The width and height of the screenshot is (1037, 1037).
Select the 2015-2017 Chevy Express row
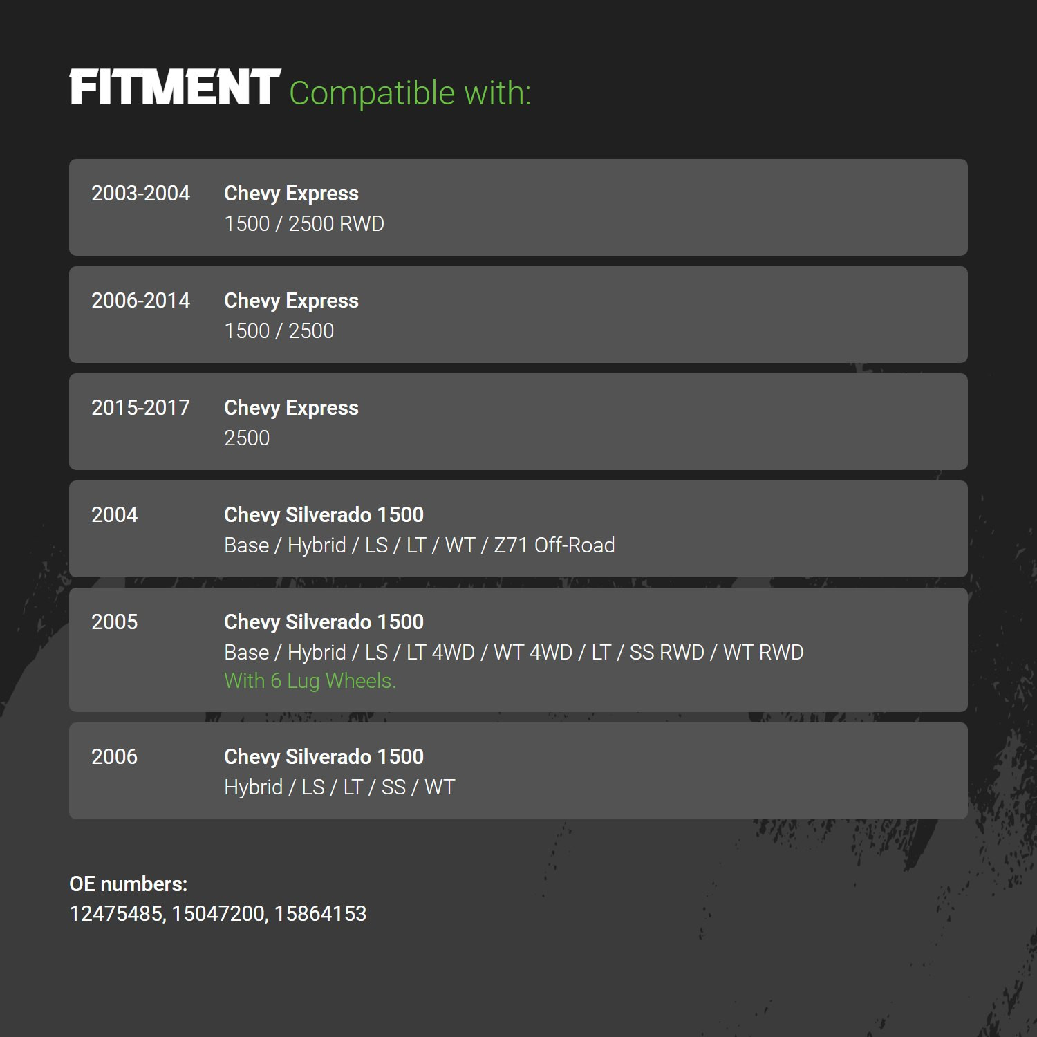(518, 422)
